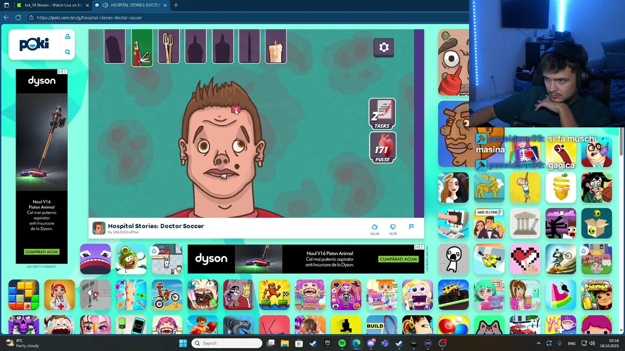This screenshot has height=351, width=625.
Task: Open Subway Surfers game thumbnail
Action: pos(597,295)
